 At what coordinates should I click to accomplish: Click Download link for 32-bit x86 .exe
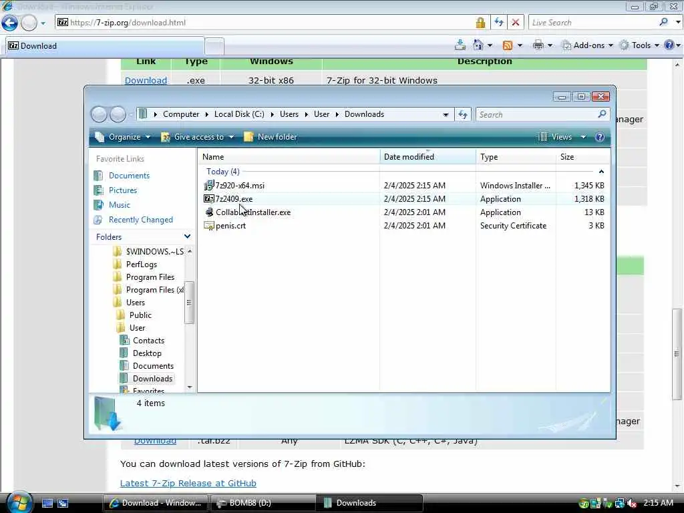pos(146,80)
